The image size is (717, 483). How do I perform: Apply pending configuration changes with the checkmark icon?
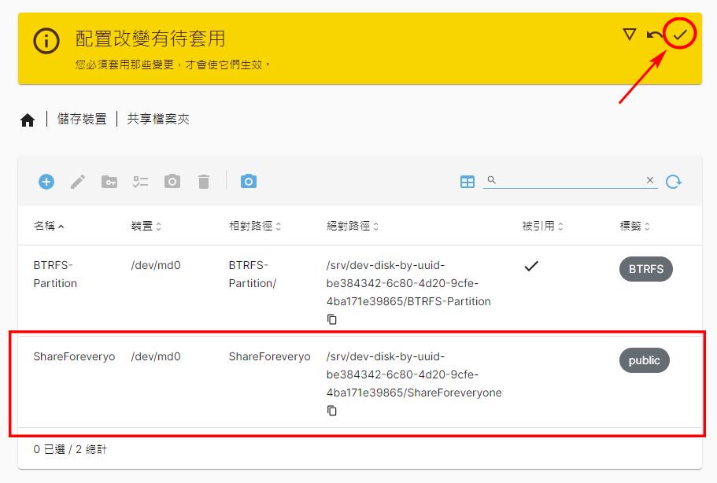pos(680,35)
